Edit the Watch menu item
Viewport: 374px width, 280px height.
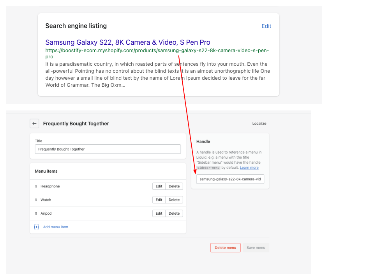coord(159,200)
